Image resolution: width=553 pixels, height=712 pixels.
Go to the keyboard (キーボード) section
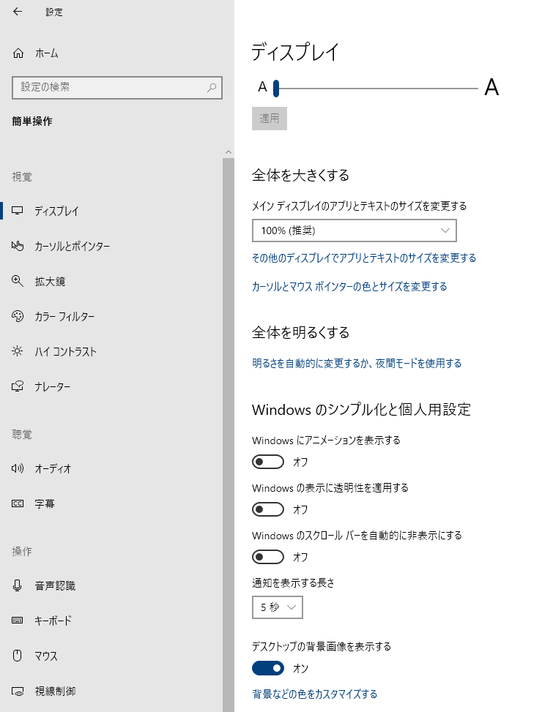(53, 621)
